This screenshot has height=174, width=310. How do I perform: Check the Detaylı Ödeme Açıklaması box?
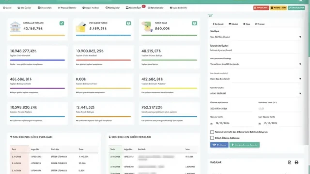212,138
